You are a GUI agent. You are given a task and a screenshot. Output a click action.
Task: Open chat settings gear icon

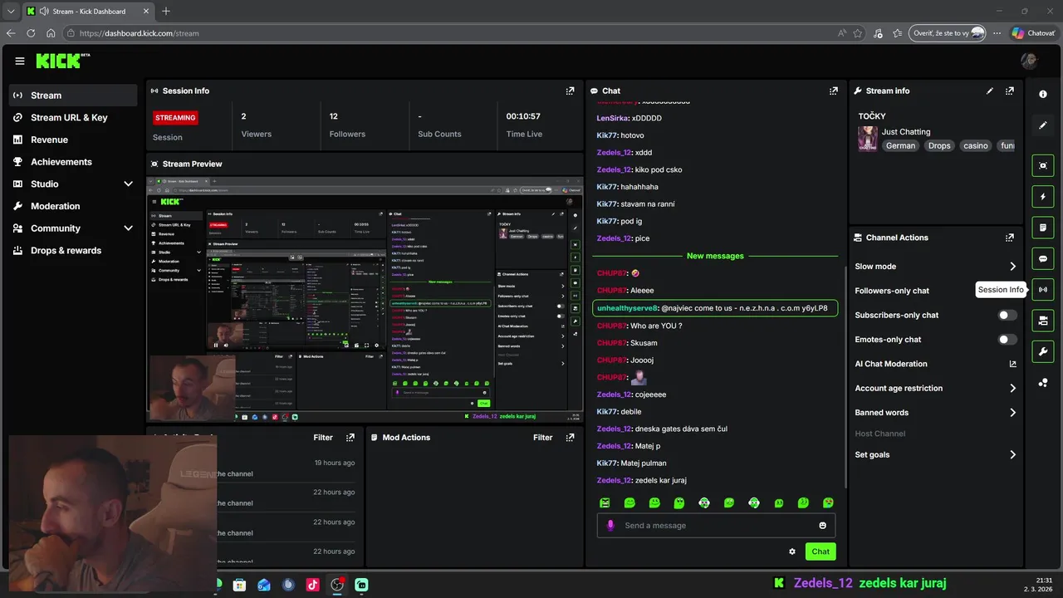click(x=792, y=551)
